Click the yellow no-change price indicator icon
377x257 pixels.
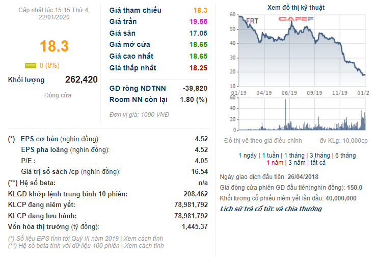click(31, 65)
